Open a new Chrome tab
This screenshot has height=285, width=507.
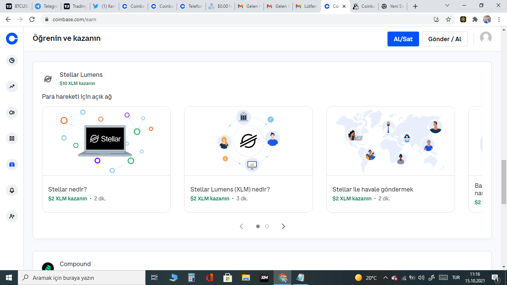coord(415,6)
